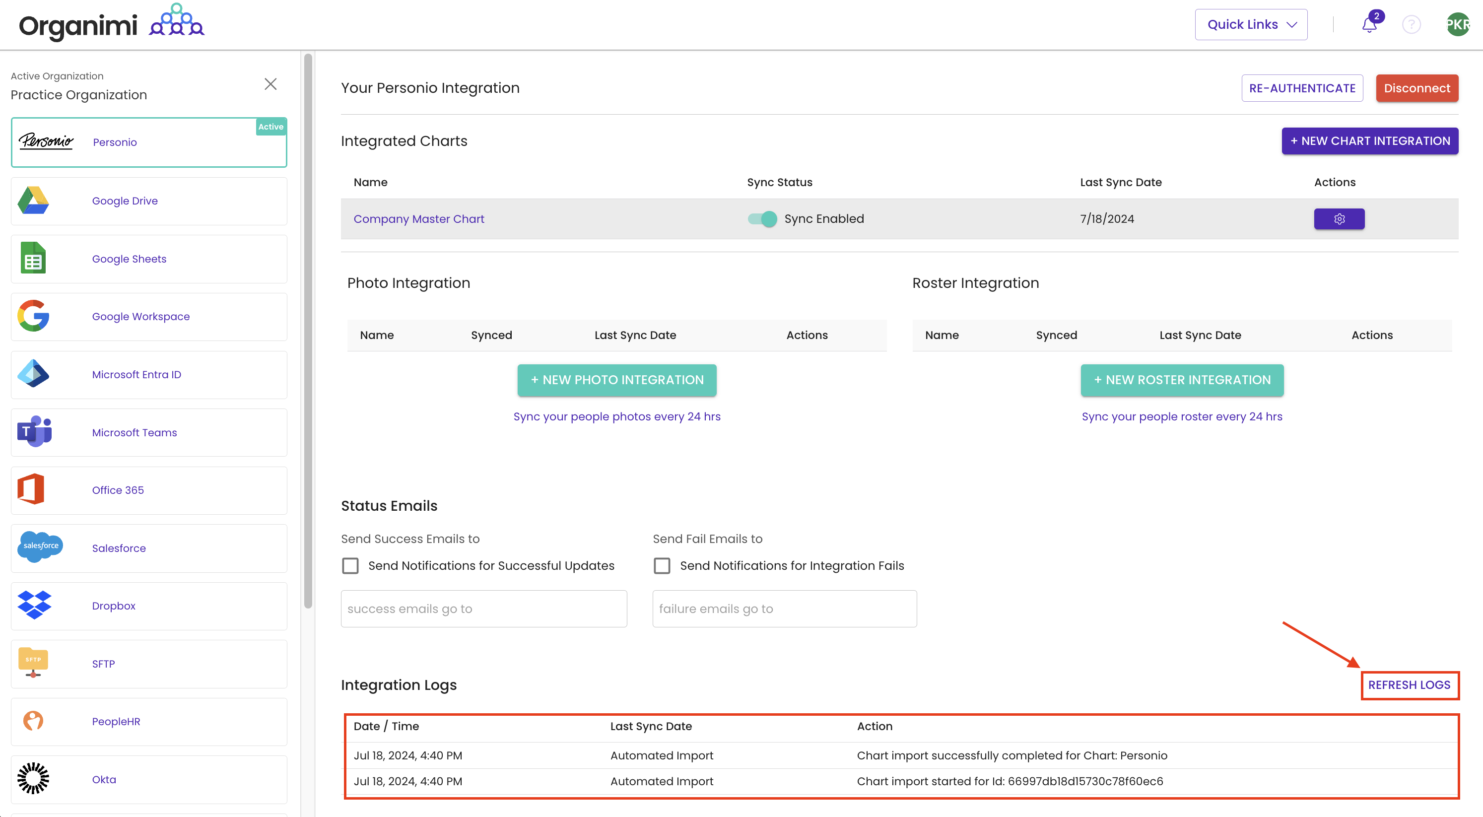The width and height of the screenshot is (1483, 817).
Task: Click Sync your people roster every 24 hrs
Action: point(1182,416)
